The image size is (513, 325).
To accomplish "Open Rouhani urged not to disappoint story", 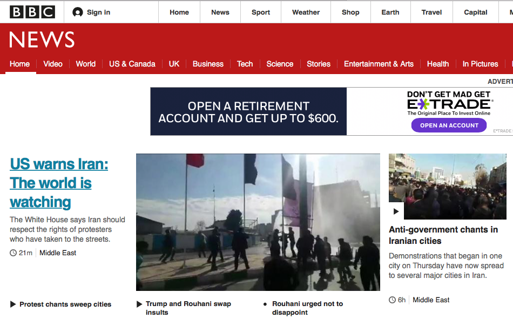I will coord(308,308).
